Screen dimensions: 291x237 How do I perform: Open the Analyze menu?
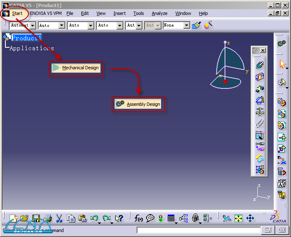coord(159,13)
